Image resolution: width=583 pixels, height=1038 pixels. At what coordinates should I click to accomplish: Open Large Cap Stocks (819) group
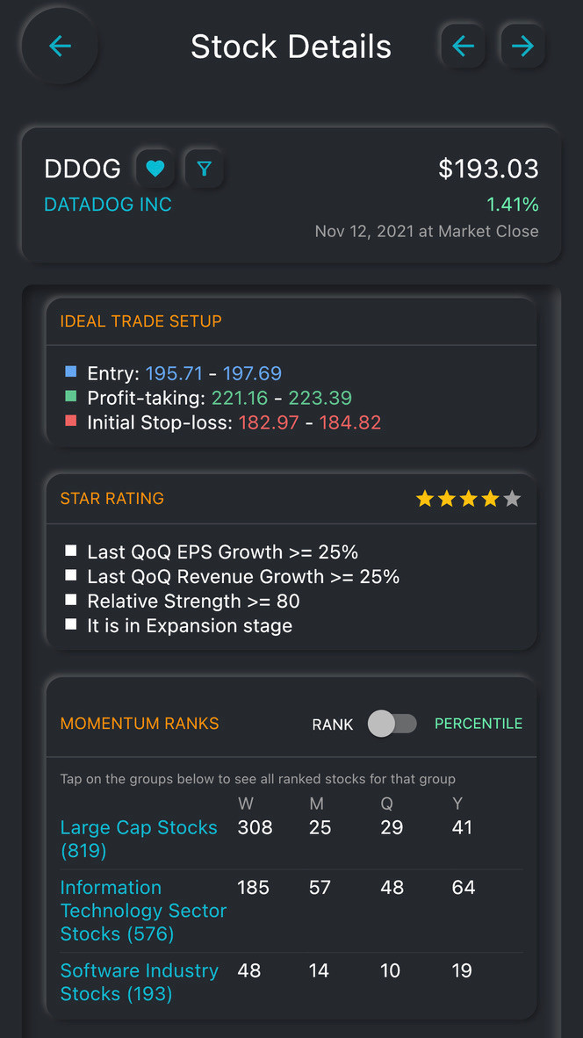coord(139,839)
